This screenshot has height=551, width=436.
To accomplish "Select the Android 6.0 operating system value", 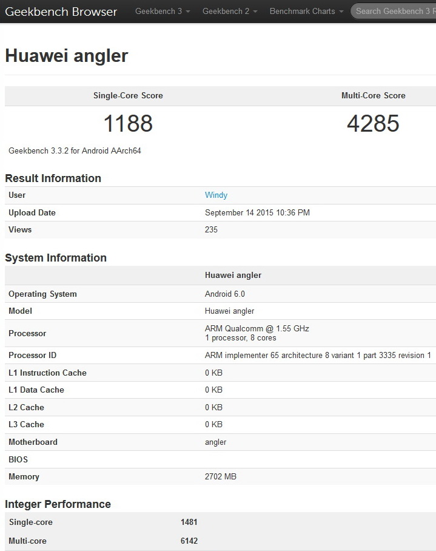I will point(224,294).
